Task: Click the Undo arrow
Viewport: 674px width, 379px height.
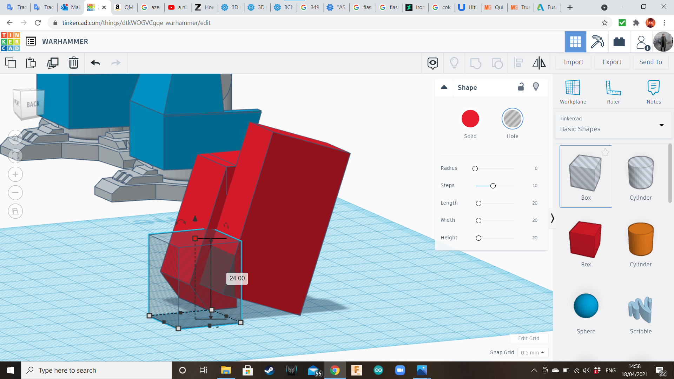Action: pos(95,63)
